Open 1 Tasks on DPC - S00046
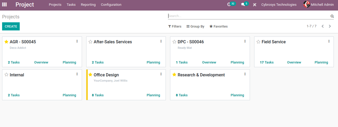This screenshot has width=338, height=127. point(182,62)
